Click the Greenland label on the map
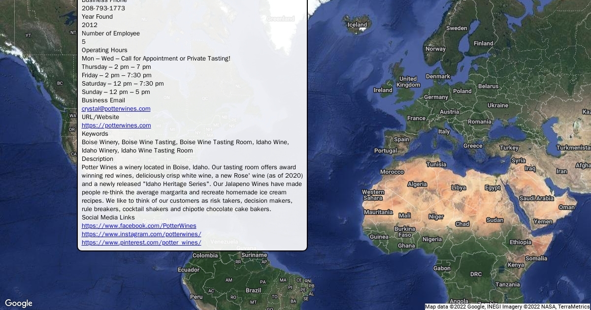 [280, 19]
